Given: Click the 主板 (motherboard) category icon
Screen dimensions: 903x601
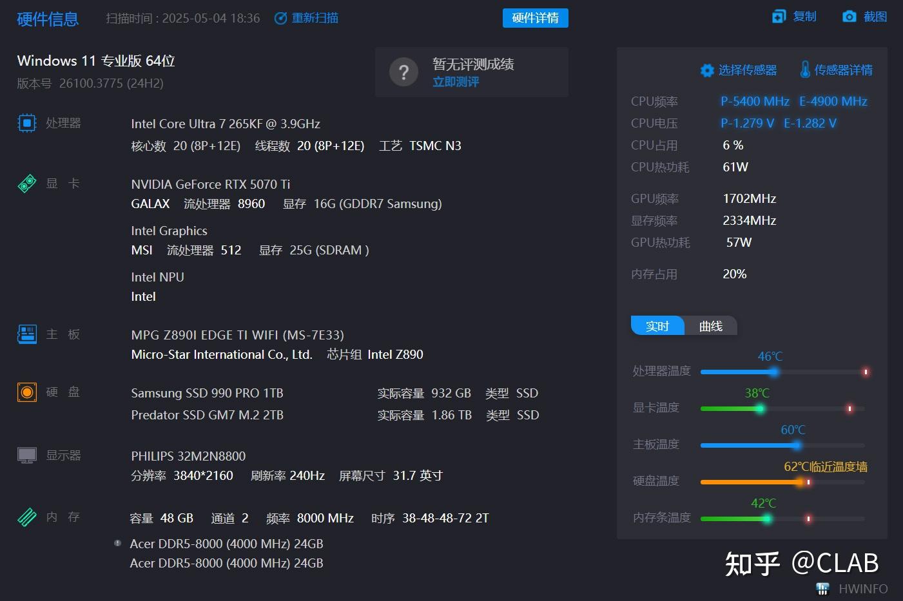Looking at the screenshot, I should point(26,334).
